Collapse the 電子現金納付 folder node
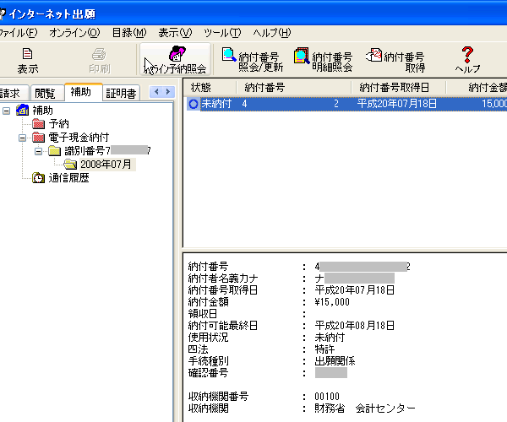Image resolution: width=507 pixels, height=422 pixels. pyautogui.click(x=23, y=138)
